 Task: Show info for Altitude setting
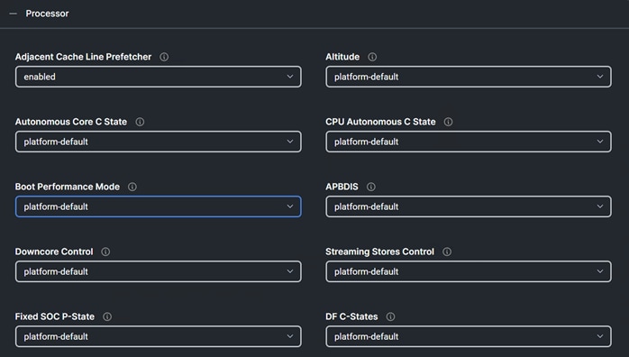[372, 57]
